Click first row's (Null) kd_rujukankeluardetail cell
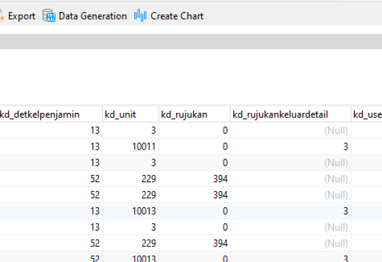This screenshot has height=262, width=382. point(291,130)
